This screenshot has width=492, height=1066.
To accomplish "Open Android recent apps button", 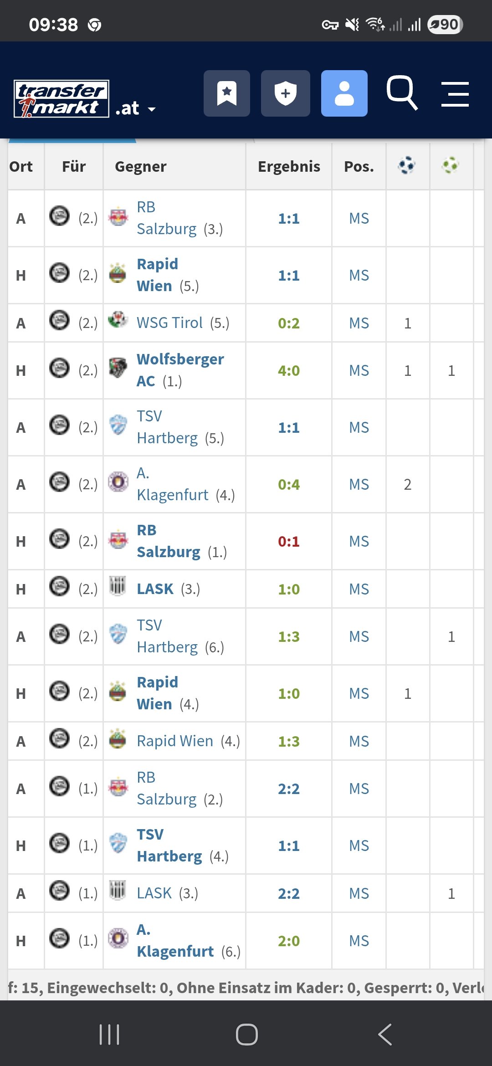I will [x=109, y=1034].
